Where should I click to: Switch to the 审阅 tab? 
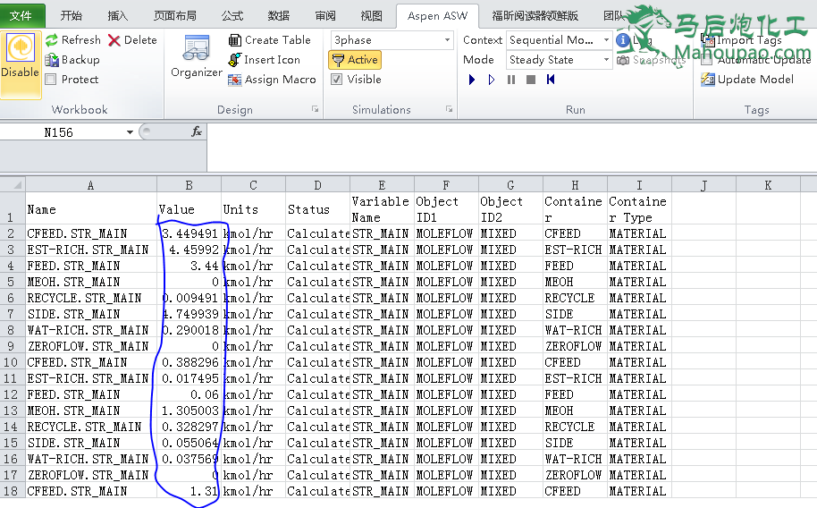tap(325, 15)
